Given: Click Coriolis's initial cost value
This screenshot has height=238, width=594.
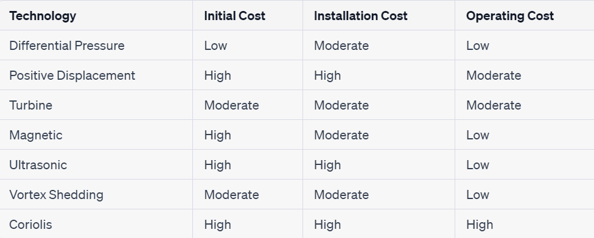Looking at the screenshot, I should tap(217, 225).
